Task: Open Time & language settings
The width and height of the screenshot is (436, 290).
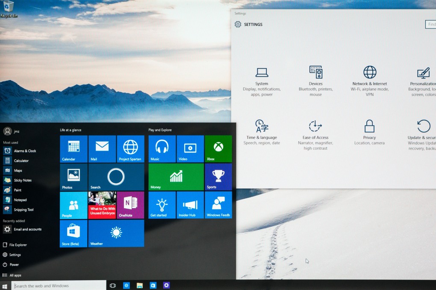Action: 262,132
